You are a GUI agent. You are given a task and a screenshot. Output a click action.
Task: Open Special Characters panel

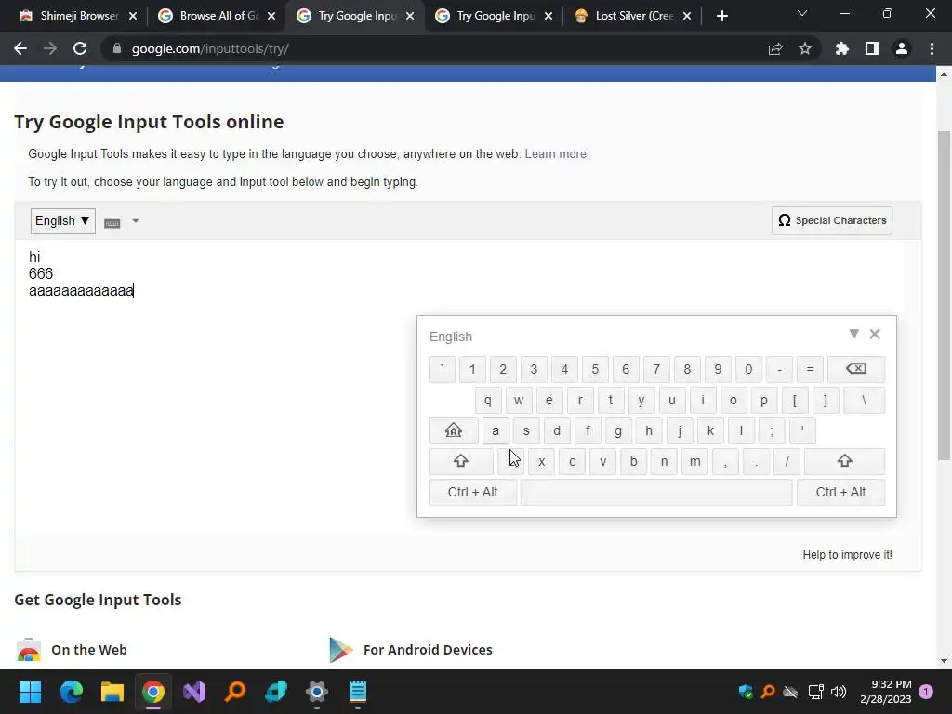(x=832, y=220)
